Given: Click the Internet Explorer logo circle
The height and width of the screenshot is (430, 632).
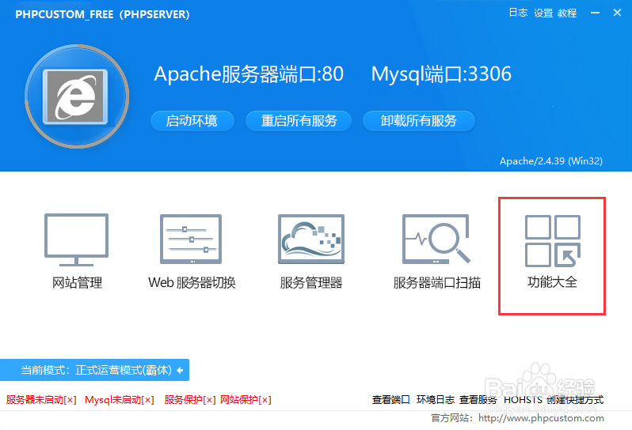Looking at the screenshot, I should click(x=77, y=96).
